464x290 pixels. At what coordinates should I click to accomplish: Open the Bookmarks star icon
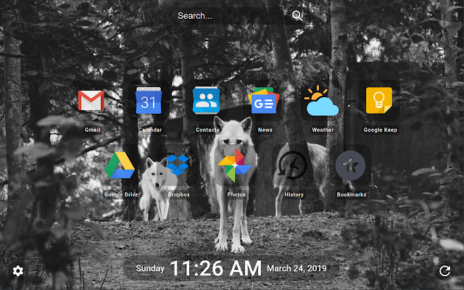point(350,165)
